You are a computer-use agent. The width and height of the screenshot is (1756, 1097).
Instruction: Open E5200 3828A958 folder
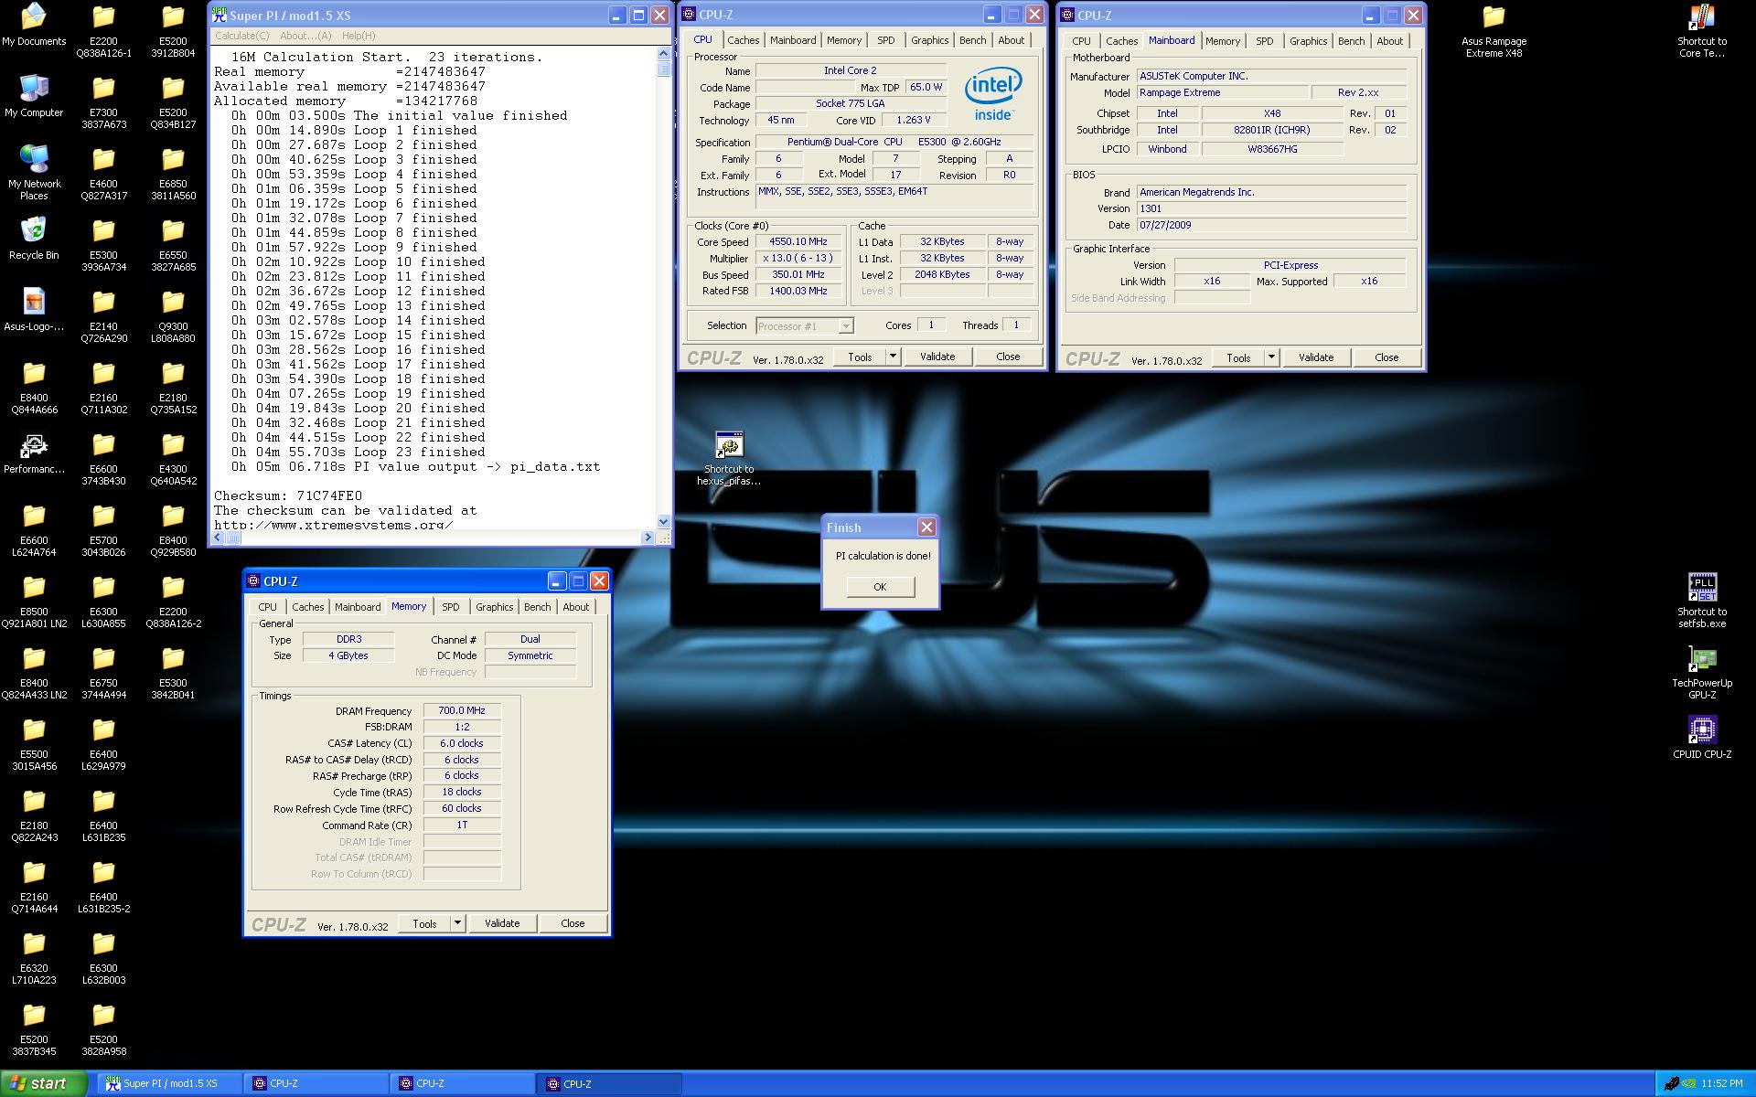pos(103,1028)
